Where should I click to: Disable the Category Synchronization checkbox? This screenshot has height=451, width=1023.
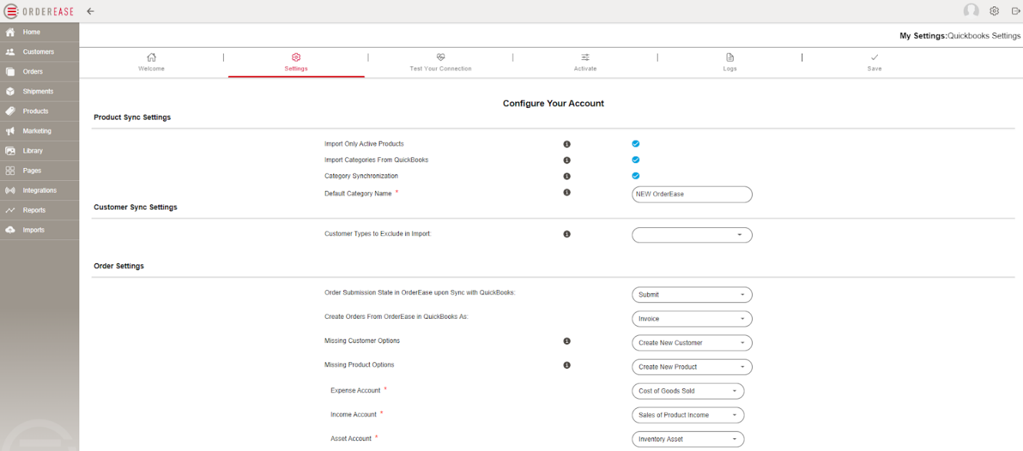pos(636,176)
